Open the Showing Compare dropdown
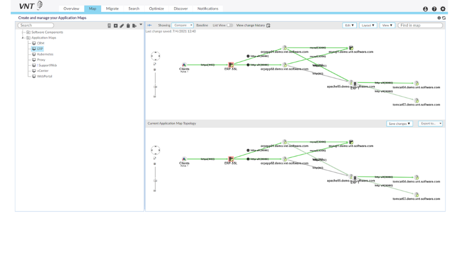The height and width of the screenshot is (257, 457). point(182,25)
